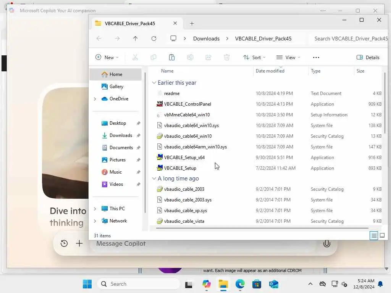Open Microsoft Edge from taskbar
Viewport: 391px width, 293px height.
pyautogui.click(x=240, y=284)
